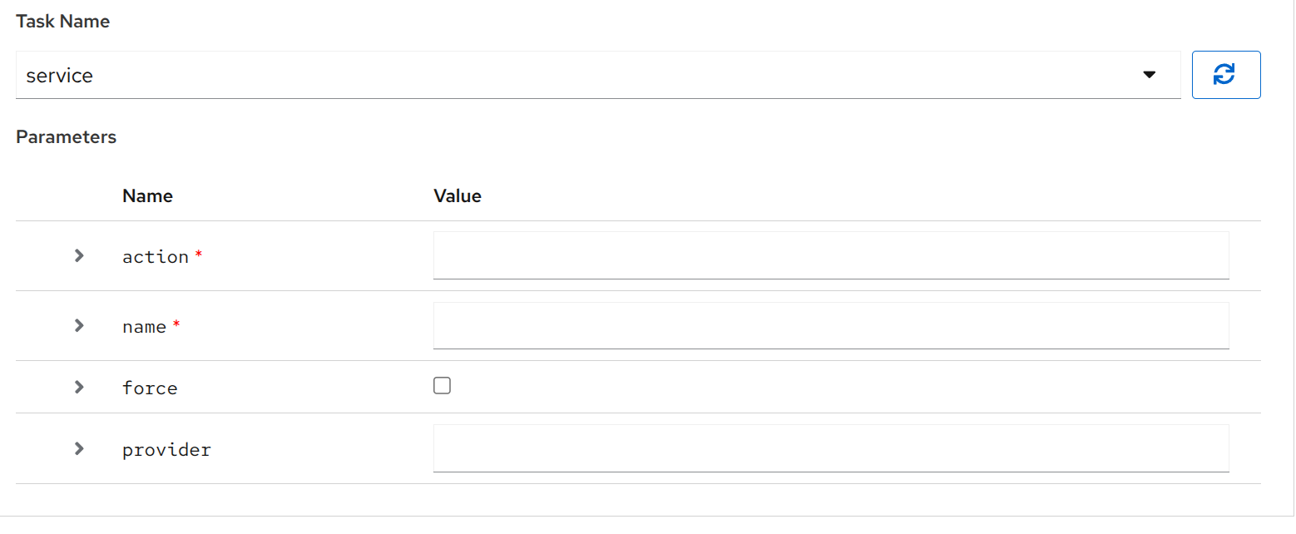Viewport: 1296px width, 534px height.
Task: Select the provider parameter label
Action: (166, 448)
